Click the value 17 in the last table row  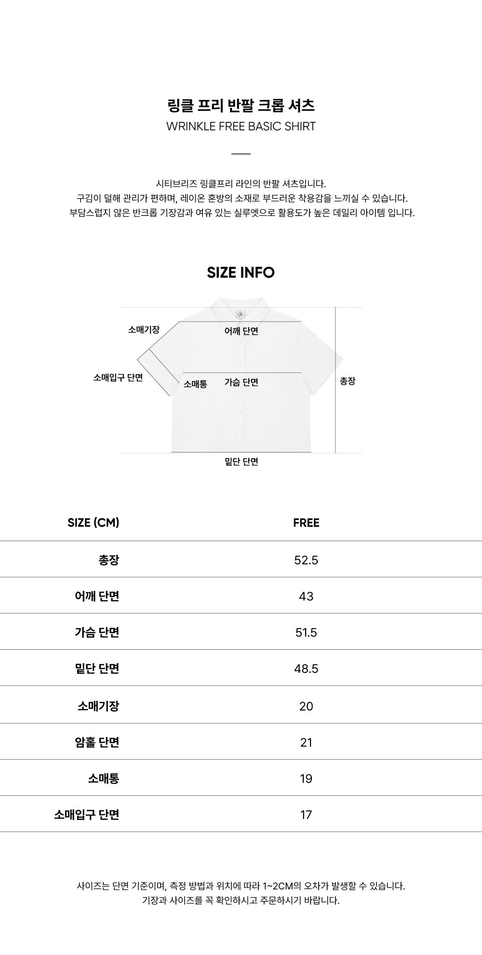click(x=306, y=815)
